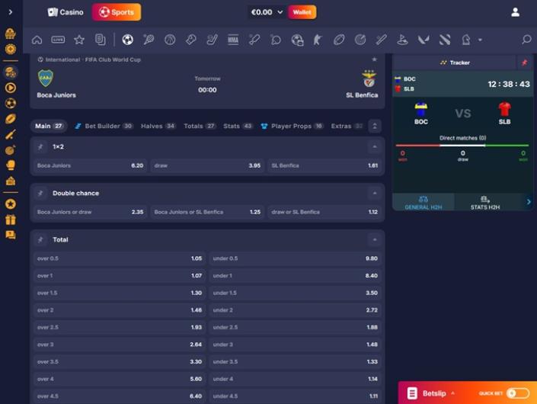Select the soccer ball sport icon

click(127, 40)
